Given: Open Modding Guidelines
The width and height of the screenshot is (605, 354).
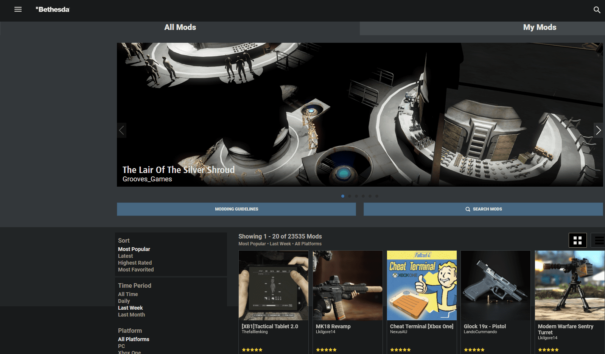Looking at the screenshot, I should click(x=236, y=209).
